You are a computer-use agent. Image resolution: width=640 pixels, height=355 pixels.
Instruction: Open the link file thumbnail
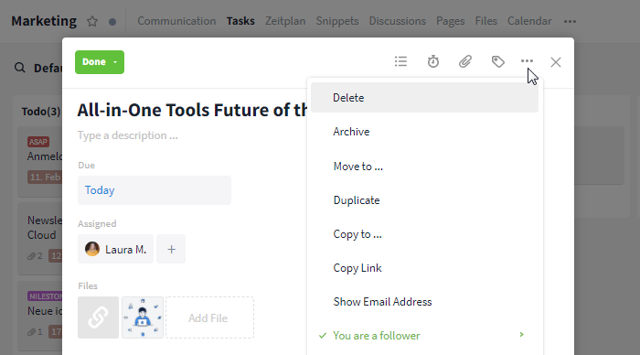click(99, 317)
